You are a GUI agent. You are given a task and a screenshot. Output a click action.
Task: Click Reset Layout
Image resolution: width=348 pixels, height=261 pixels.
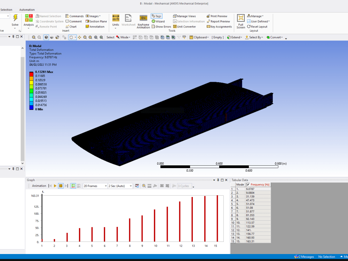tap(257, 27)
